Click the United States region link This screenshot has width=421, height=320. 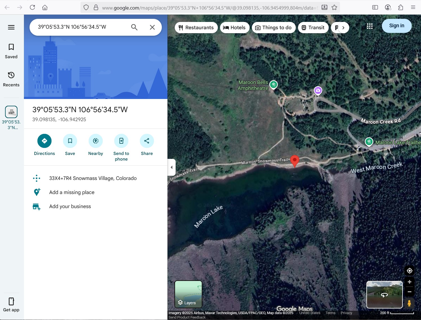[x=310, y=313]
